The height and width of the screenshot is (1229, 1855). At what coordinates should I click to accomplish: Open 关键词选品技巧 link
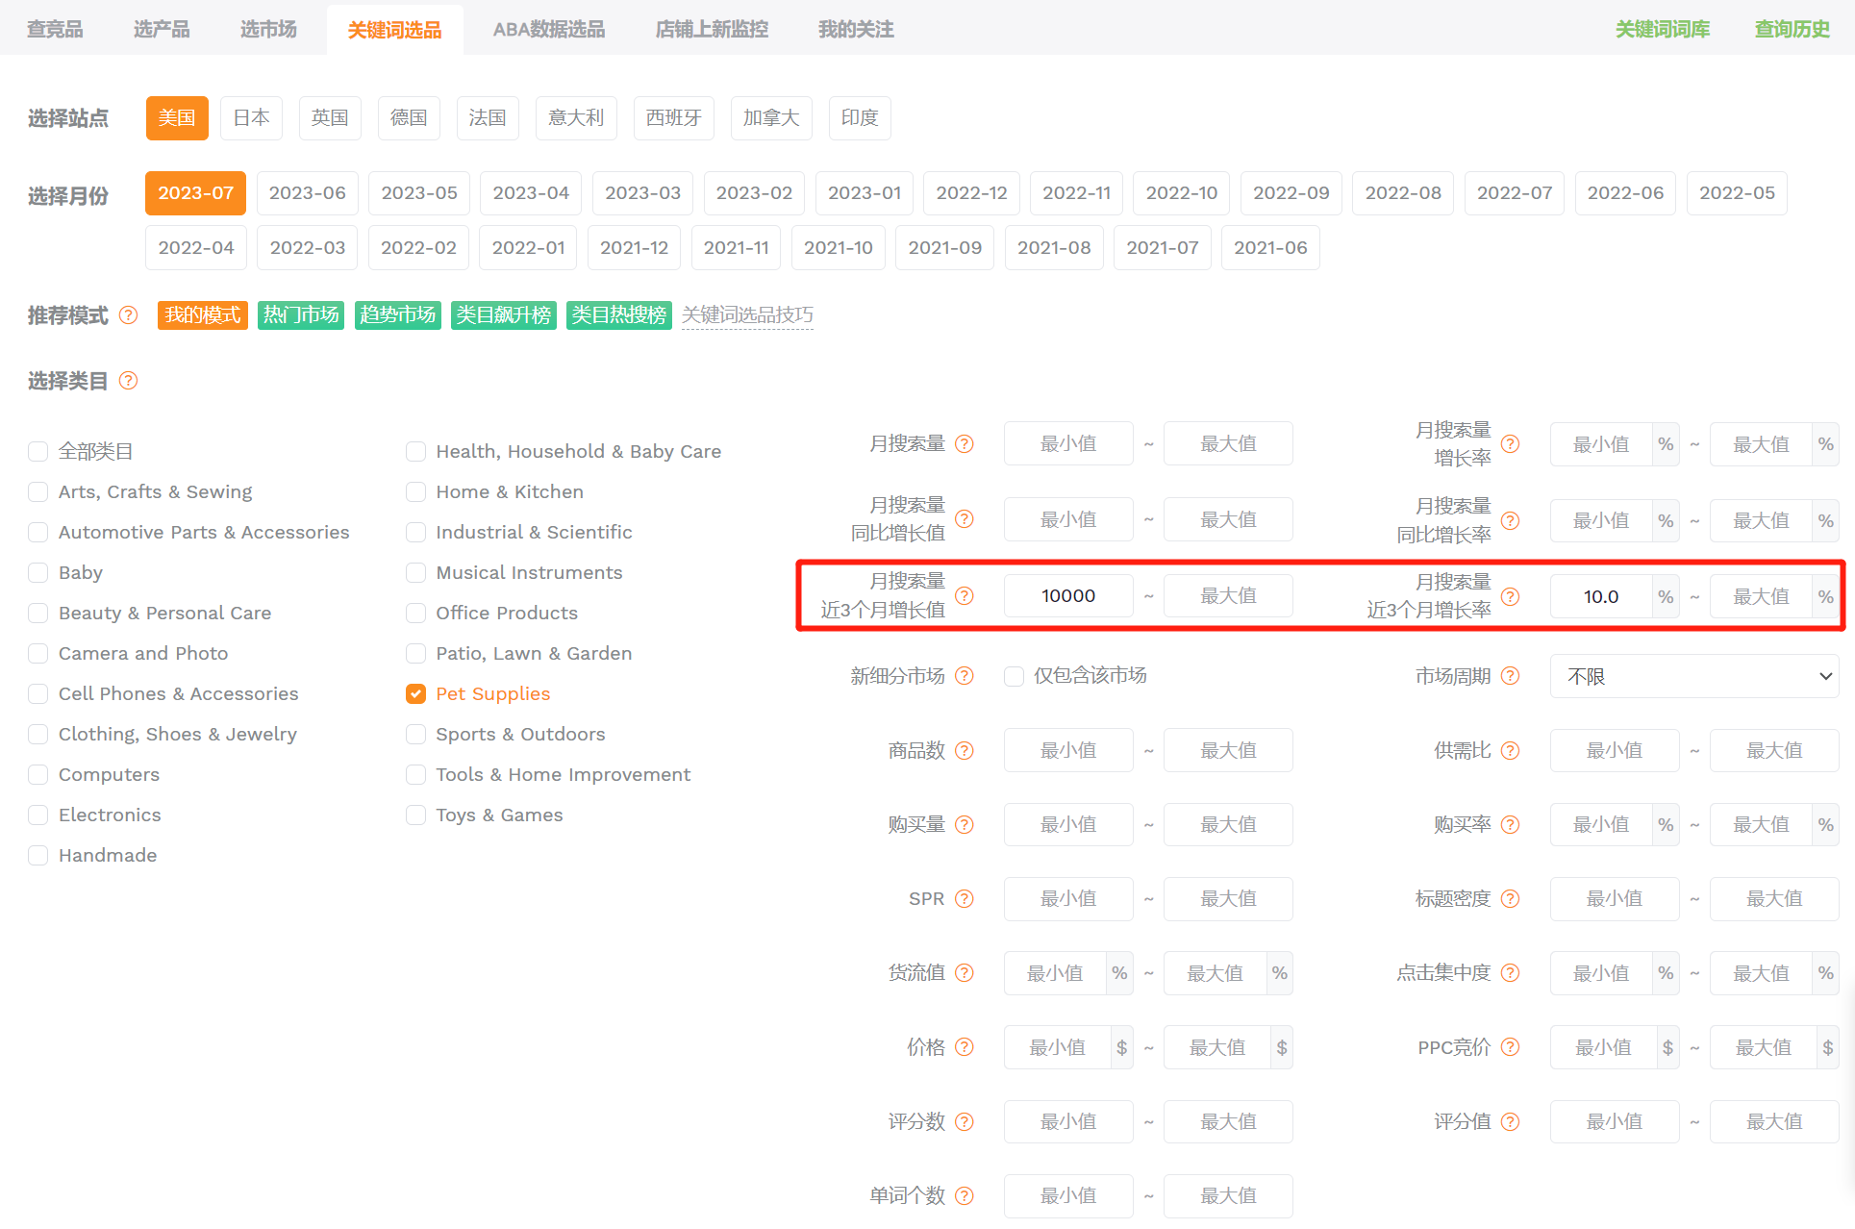tap(747, 315)
